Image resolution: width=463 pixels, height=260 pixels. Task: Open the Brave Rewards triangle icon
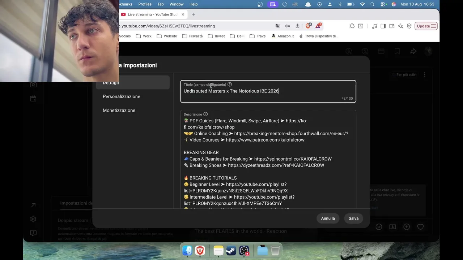(318, 26)
